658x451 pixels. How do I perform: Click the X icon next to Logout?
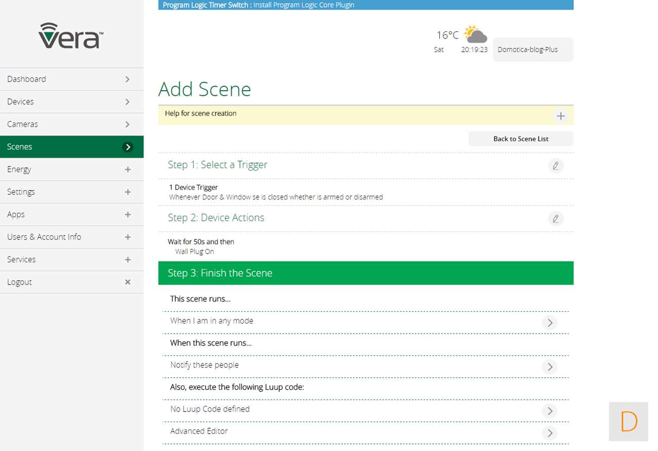[x=128, y=282]
